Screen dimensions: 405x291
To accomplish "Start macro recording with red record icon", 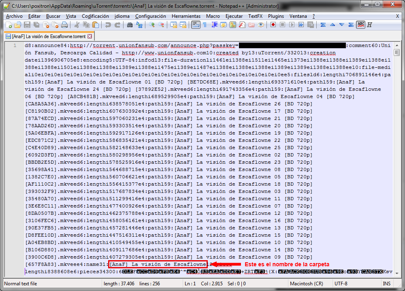I will point(273,25).
